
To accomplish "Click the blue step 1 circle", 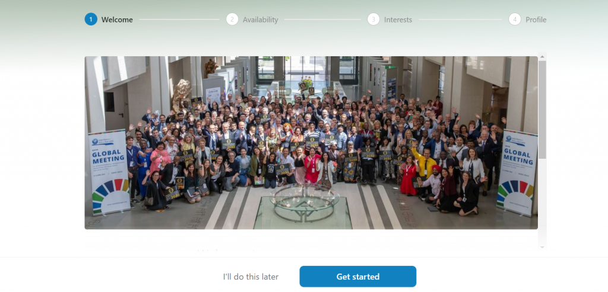I will pos(91,20).
